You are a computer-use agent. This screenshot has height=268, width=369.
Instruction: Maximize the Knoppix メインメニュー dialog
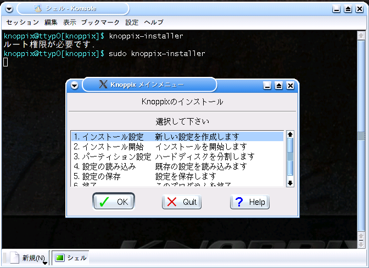point(279,86)
